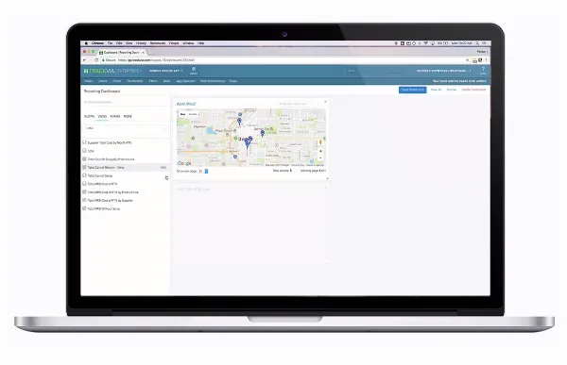
Task: Open the Apple menu
Action: click(86, 43)
